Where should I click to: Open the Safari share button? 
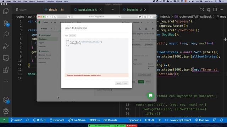pos(145,17)
